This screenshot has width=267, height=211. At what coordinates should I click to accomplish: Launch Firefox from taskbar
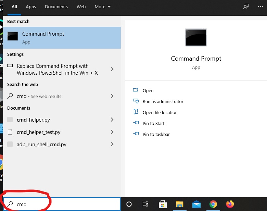230,204
